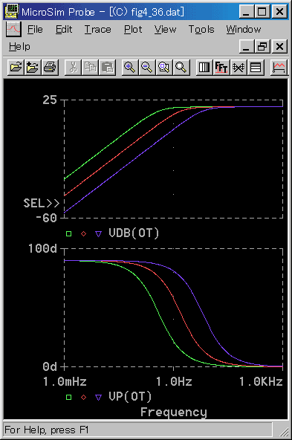This screenshot has height=440, width=292.
Task: Click the Open file toolbar icon
Action: tap(16, 68)
